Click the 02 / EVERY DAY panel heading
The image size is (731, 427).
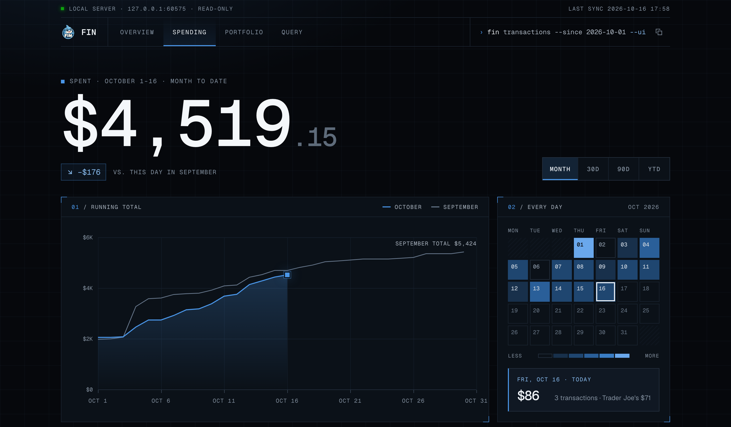click(535, 207)
